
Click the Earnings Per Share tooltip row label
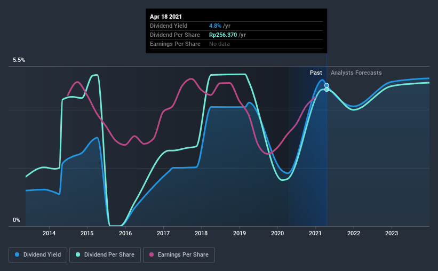tap(175, 44)
